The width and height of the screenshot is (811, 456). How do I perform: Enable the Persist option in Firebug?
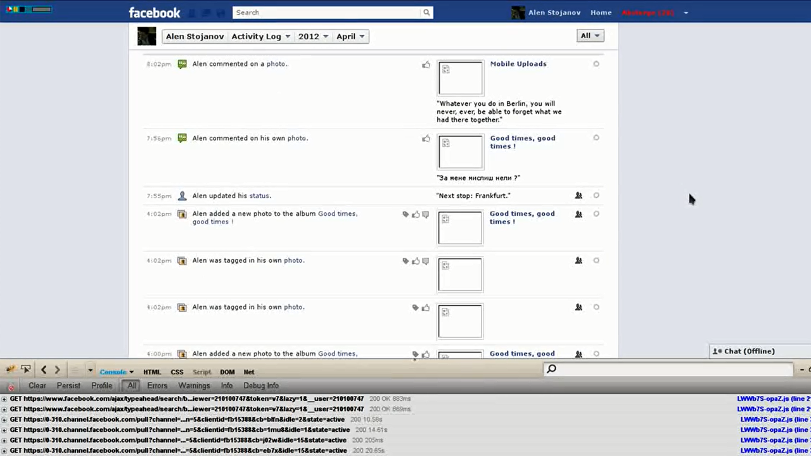tap(68, 385)
